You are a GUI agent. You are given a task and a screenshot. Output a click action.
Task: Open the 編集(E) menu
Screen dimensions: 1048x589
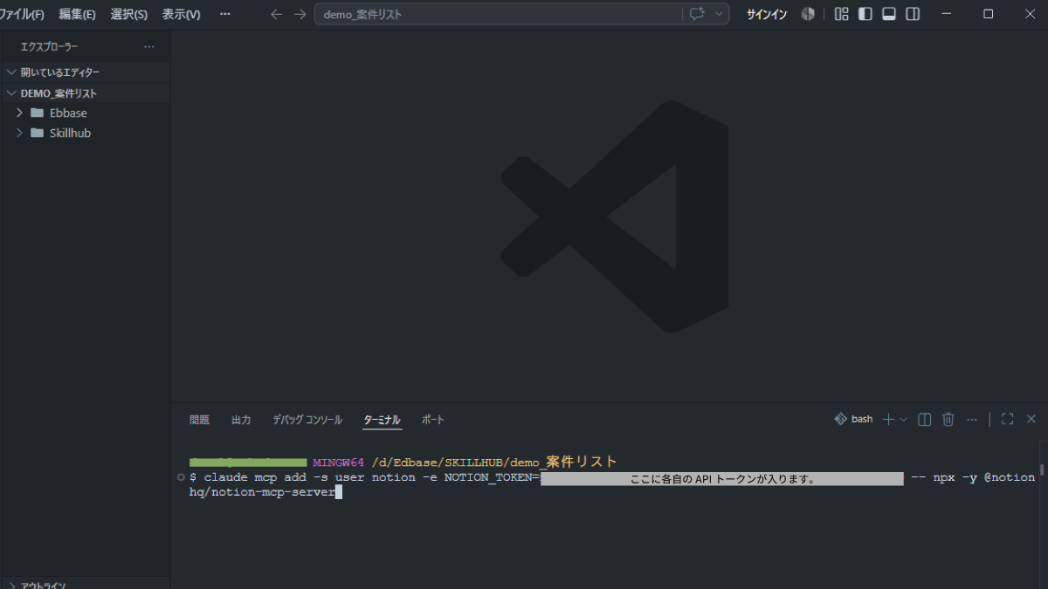point(77,14)
